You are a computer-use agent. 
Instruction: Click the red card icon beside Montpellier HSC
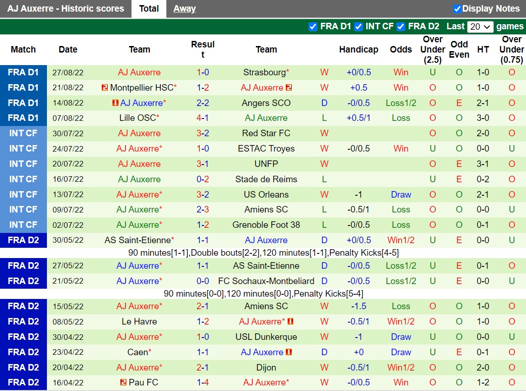(105, 88)
